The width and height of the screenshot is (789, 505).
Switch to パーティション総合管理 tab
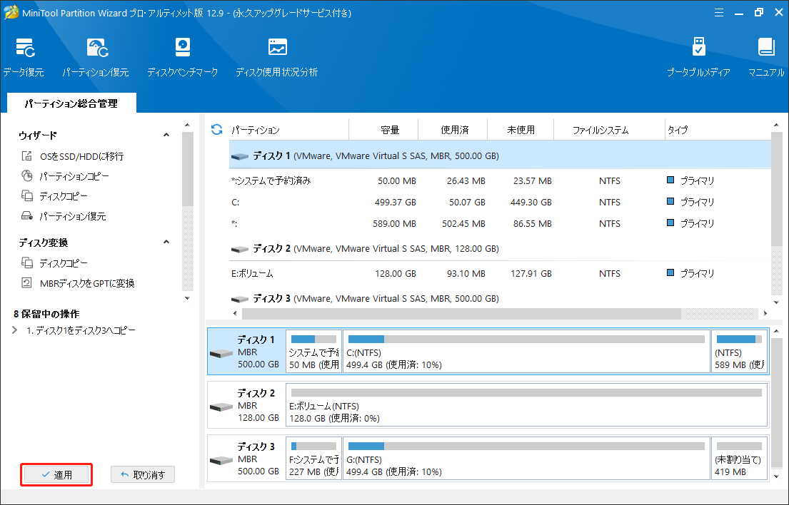click(x=71, y=103)
